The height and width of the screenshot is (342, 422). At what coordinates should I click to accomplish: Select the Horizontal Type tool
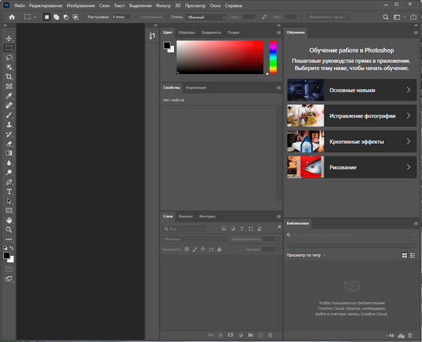(x=9, y=191)
